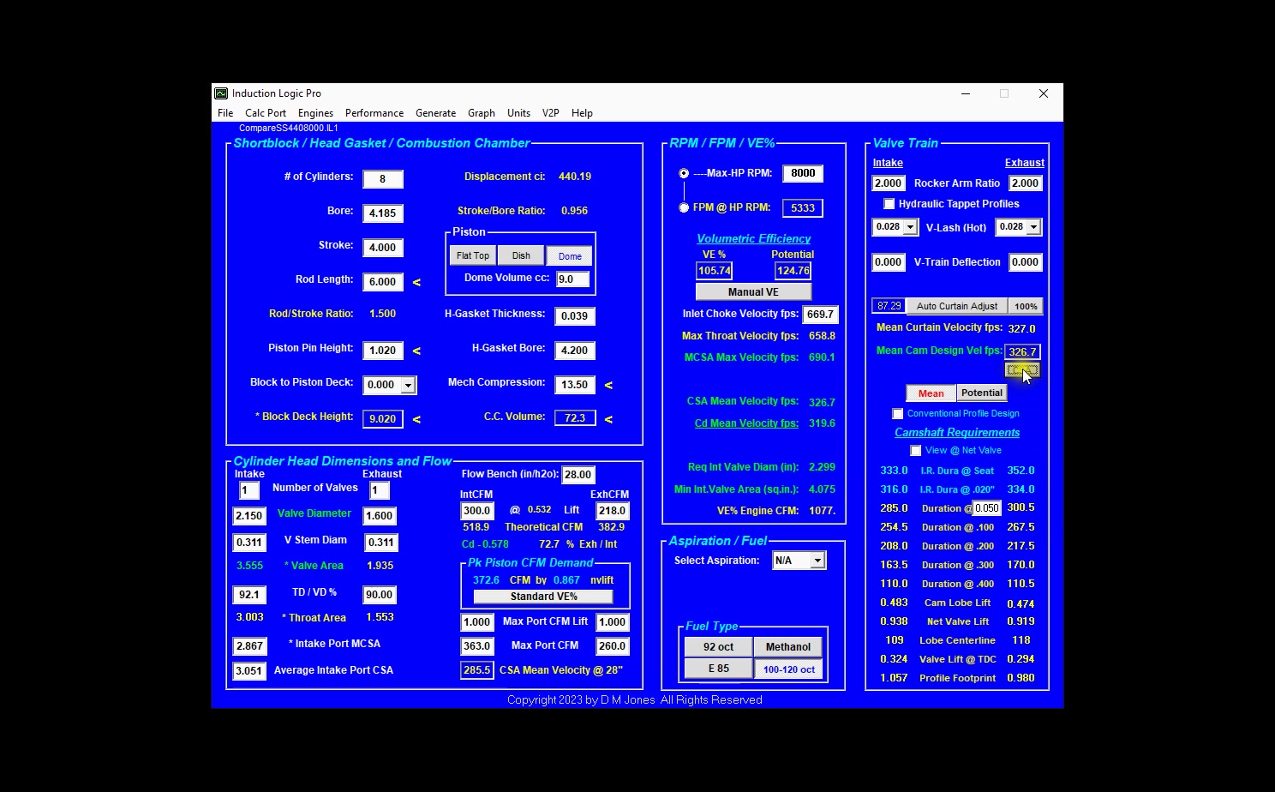Select the Max-HP RPM radio button

[684, 173]
